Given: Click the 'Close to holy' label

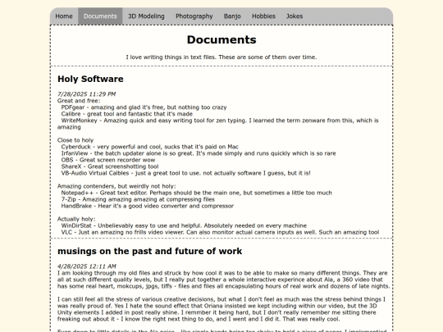Looking at the screenshot, I should (75, 140).
